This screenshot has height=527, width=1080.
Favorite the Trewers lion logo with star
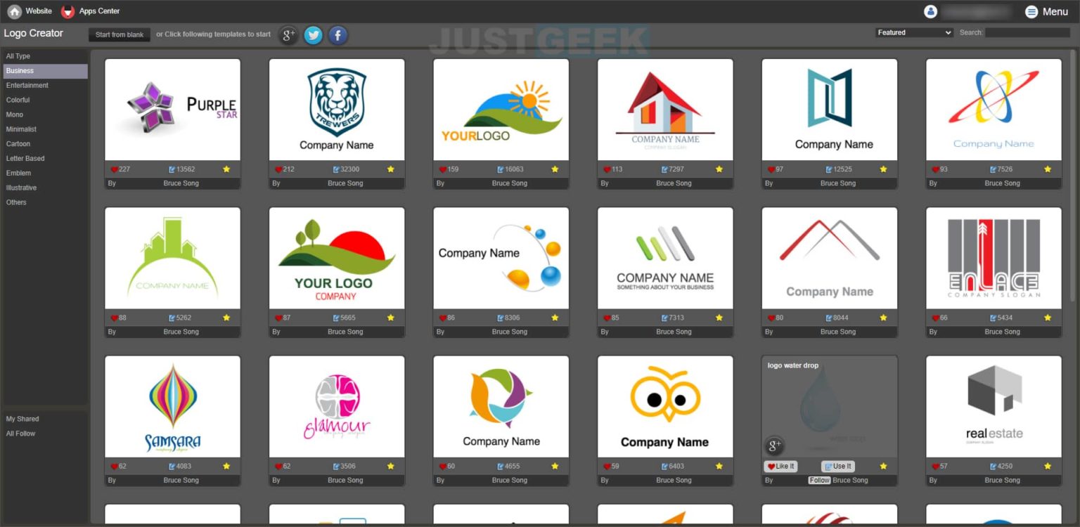(391, 169)
